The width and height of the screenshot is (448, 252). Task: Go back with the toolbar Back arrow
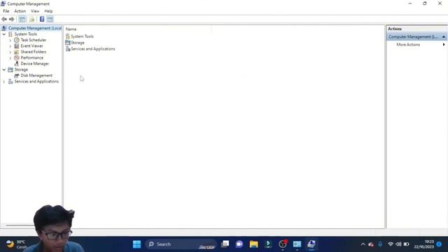click(x=4, y=19)
